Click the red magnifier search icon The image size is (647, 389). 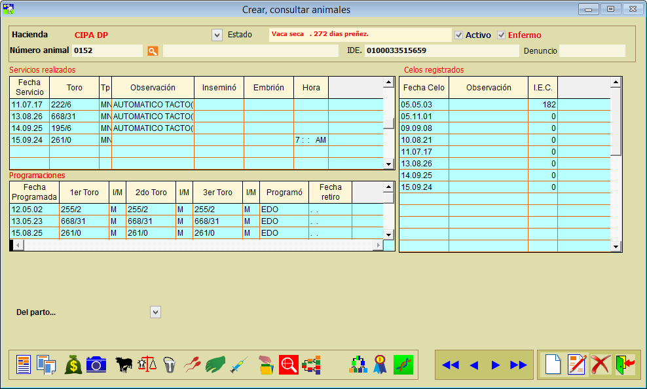point(289,365)
